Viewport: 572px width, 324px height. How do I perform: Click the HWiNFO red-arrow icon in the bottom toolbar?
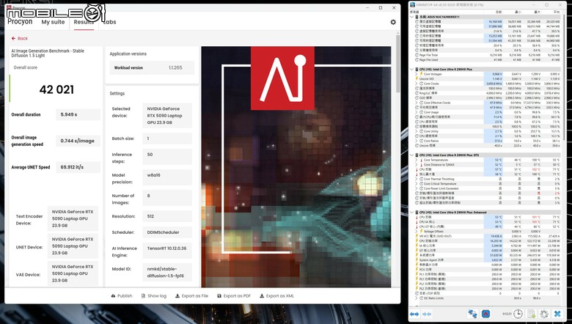point(485,314)
